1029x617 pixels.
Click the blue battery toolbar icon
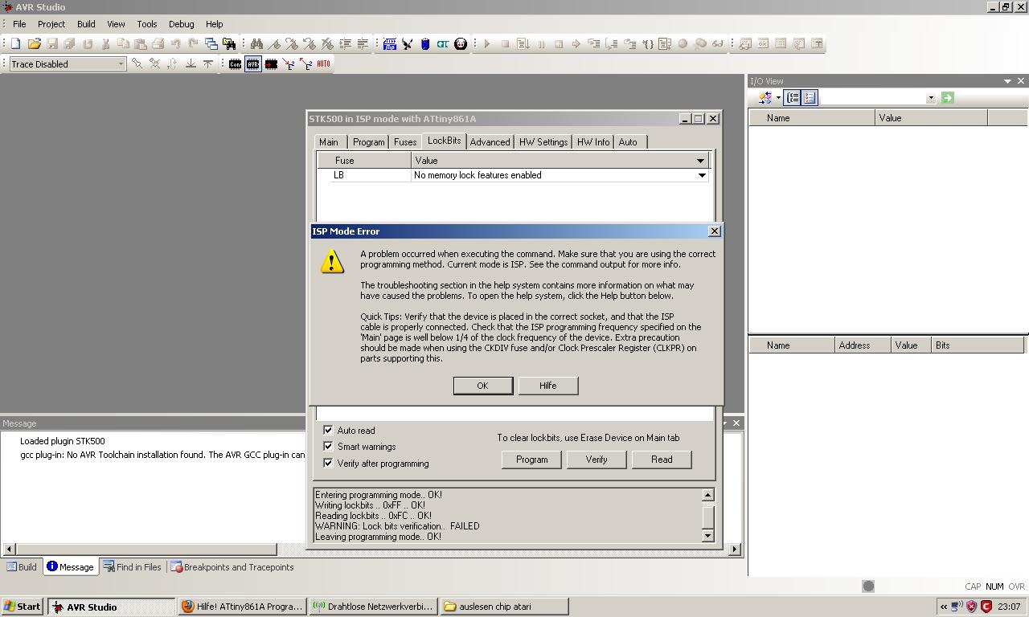tap(425, 44)
